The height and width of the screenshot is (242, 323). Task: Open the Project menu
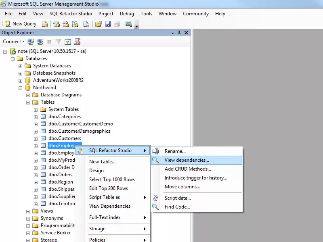point(106,14)
